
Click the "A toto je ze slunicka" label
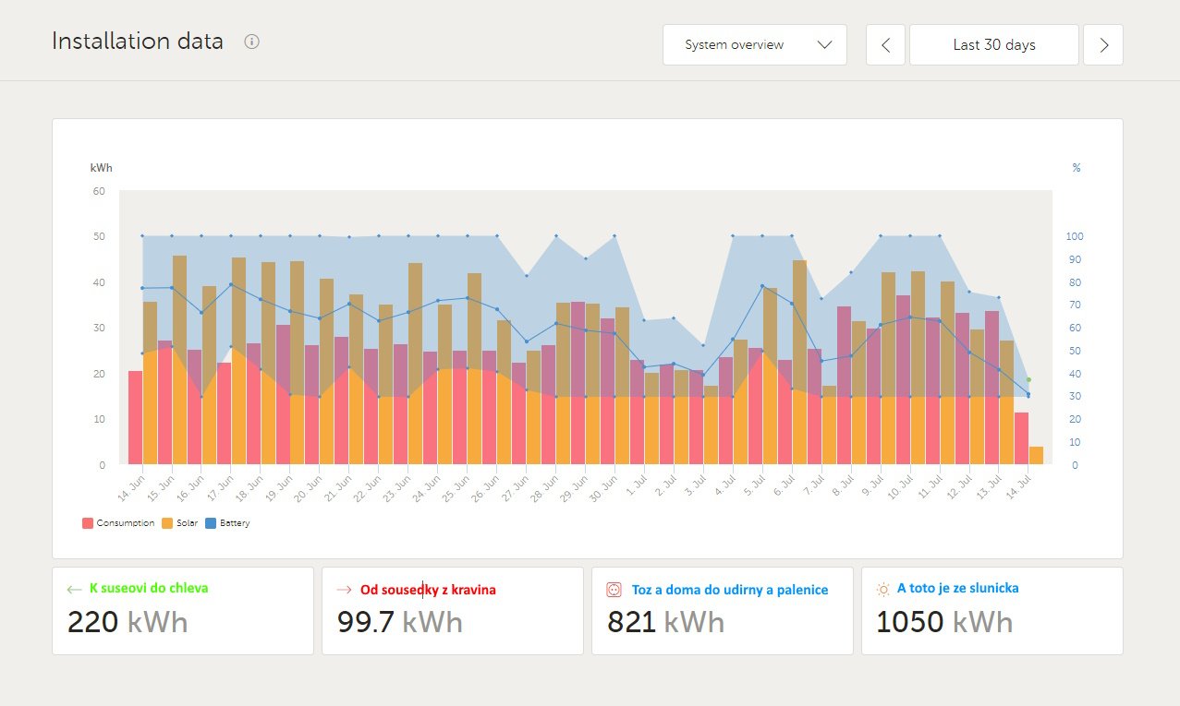point(958,588)
